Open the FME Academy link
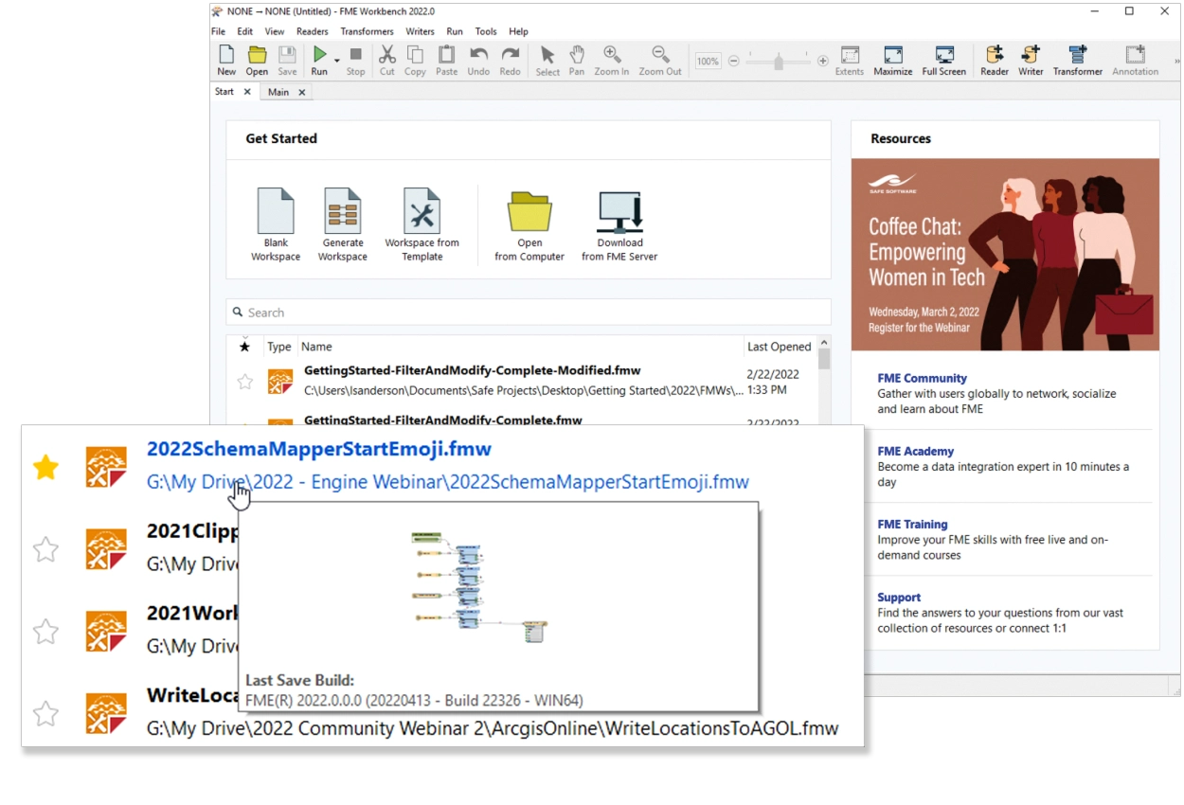The width and height of the screenshot is (1184, 805). click(x=915, y=452)
